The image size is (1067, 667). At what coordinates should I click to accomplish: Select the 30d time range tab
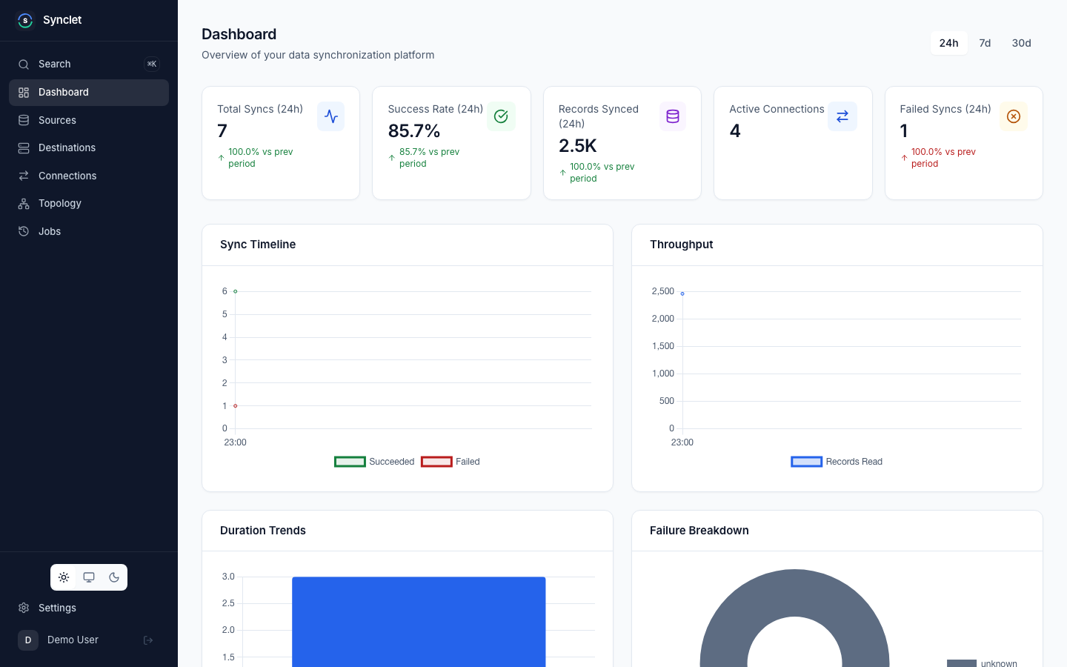pos(1022,43)
